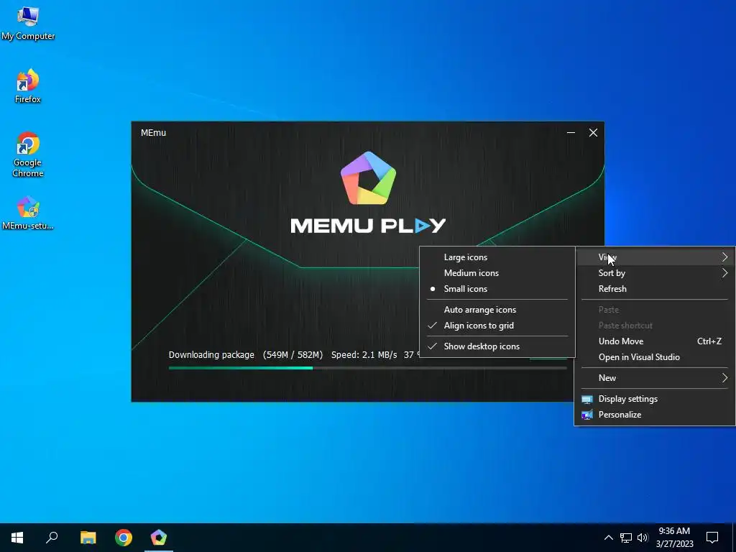Select the MEmu-setup installer desktop icon
736x552 pixels.
[28, 213]
